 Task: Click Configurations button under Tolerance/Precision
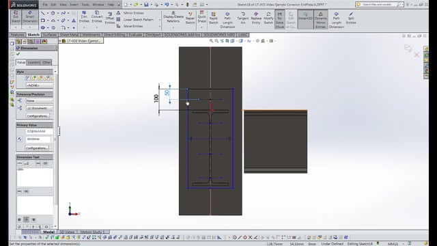pyautogui.click(x=38, y=115)
